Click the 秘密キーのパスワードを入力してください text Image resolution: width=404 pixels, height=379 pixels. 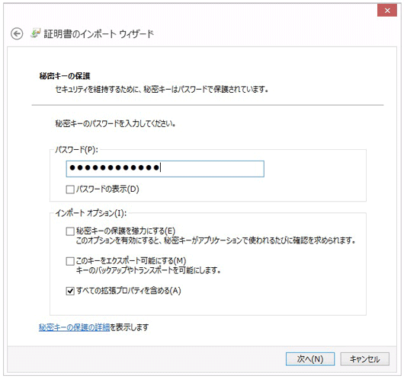(x=115, y=123)
